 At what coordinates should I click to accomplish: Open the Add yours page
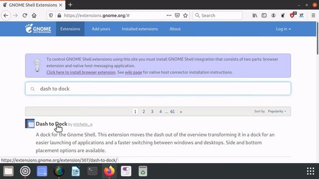pyautogui.click(x=101, y=29)
